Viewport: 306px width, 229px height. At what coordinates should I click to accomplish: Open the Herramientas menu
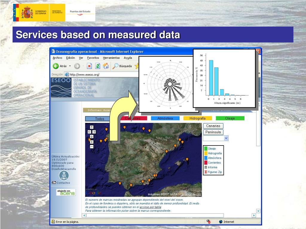pos(111,58)
